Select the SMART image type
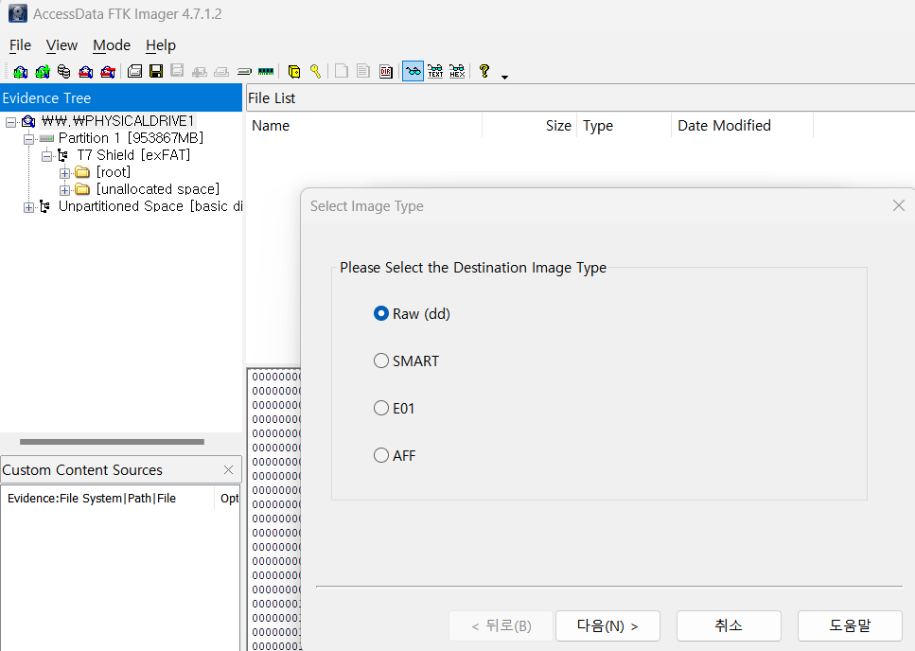 click(406, 361)
